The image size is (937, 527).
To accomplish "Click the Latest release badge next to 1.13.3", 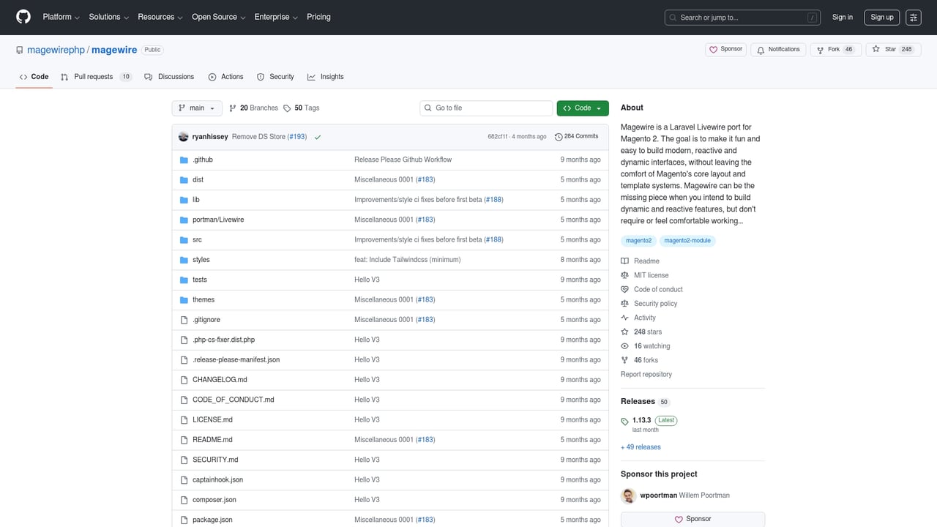I will (x=665, y=420).
